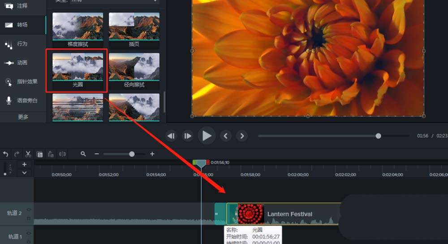
Task: Click the timeline zoom slider knob
Action: [x=132, y=154]
